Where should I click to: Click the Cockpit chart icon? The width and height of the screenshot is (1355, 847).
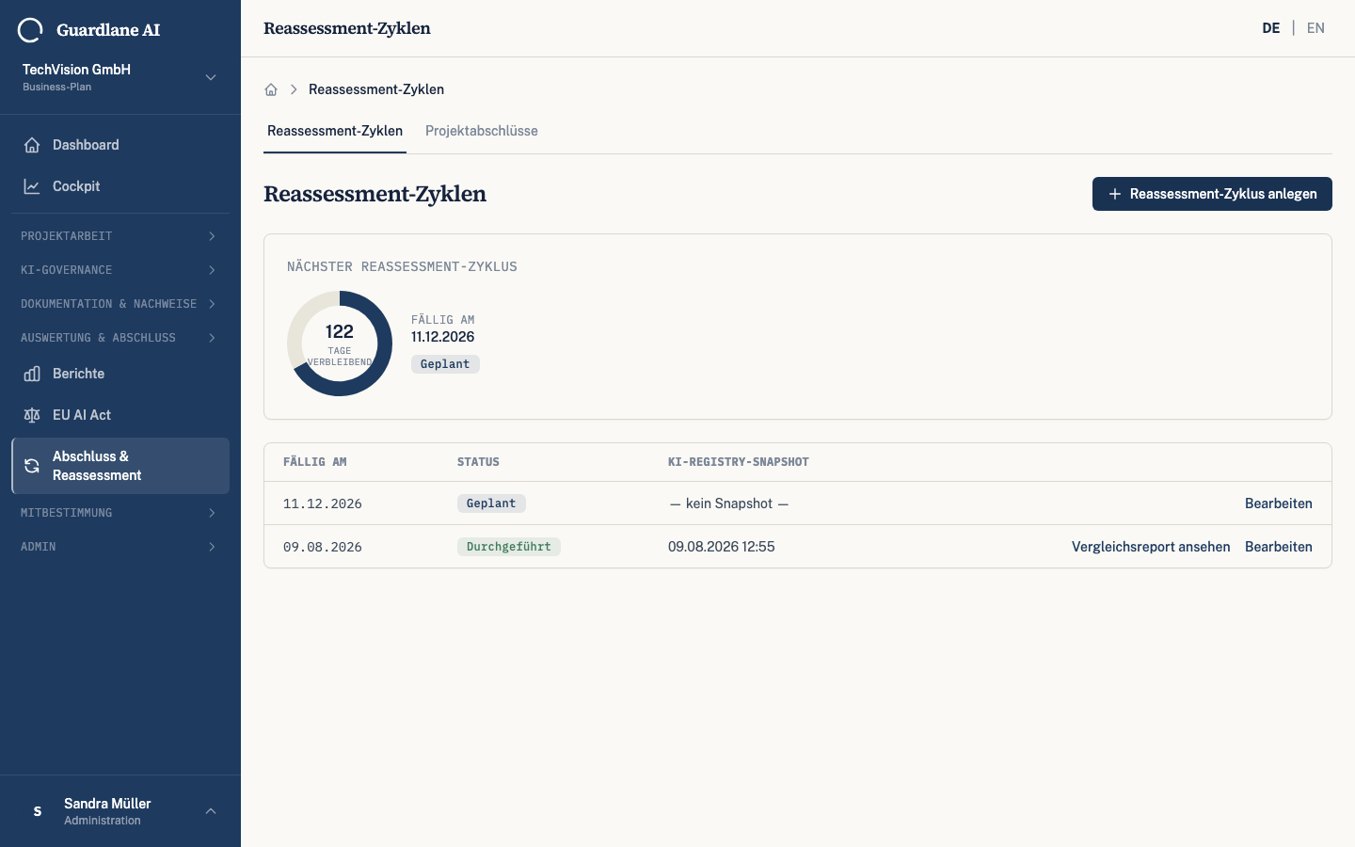32,186
